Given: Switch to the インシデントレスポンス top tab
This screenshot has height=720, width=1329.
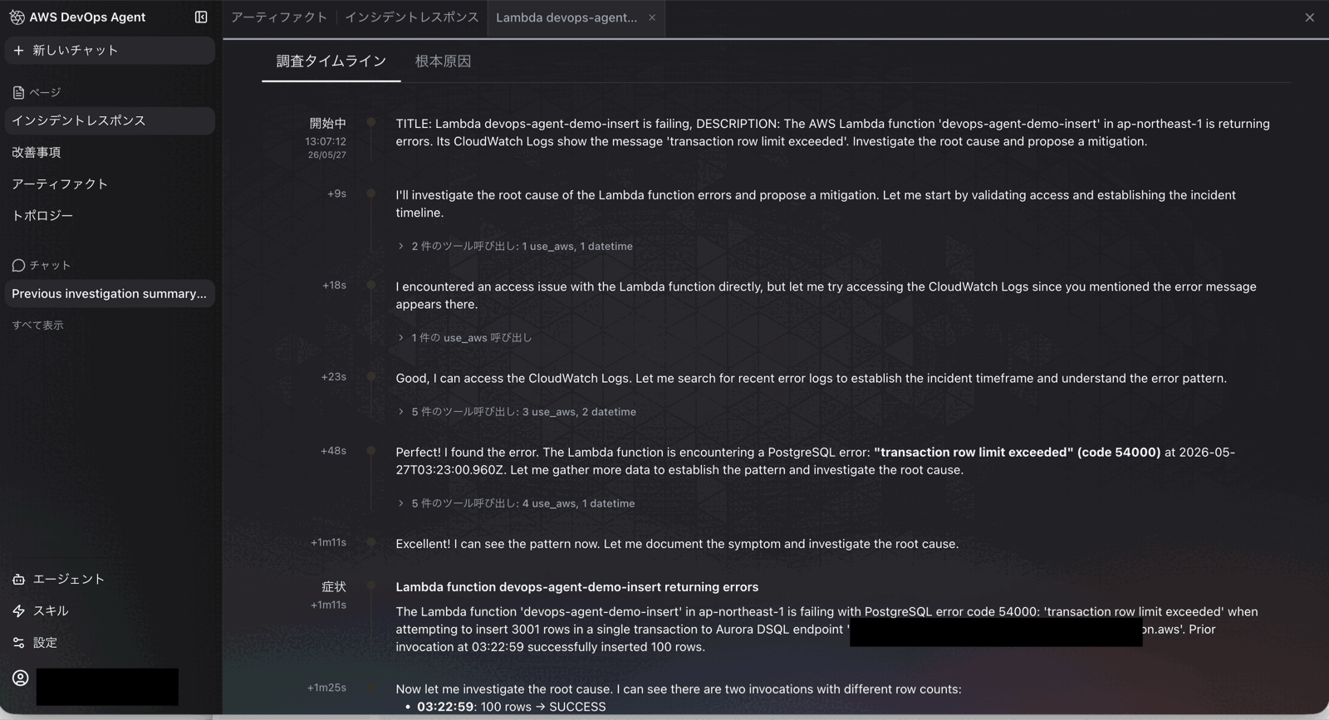Looking at the screenshot, I should pos(411,17).
